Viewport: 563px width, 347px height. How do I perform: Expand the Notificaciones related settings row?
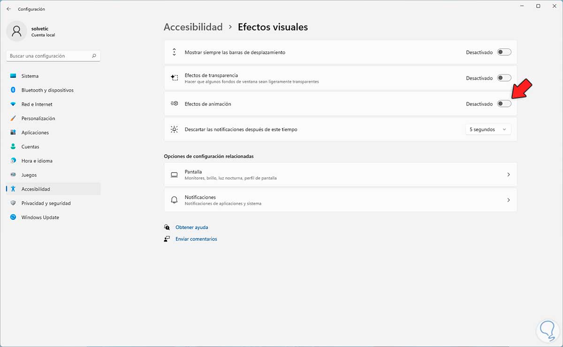pyautogui.click(x=340, y=200)
